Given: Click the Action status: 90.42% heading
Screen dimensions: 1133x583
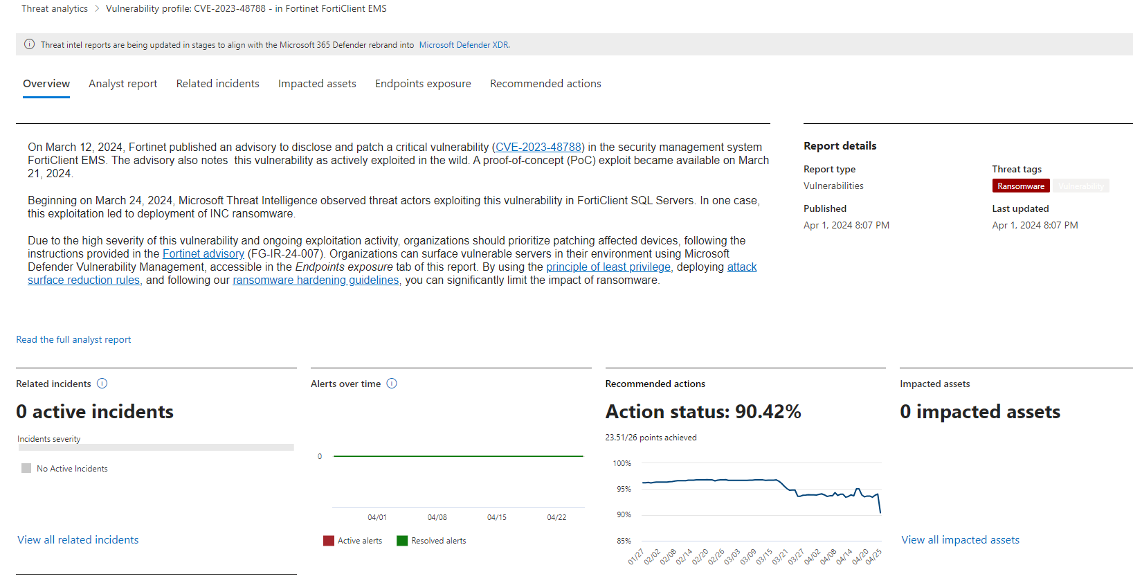Looking at the screenshot, I should pyautogui.click(x=703, y=412).
